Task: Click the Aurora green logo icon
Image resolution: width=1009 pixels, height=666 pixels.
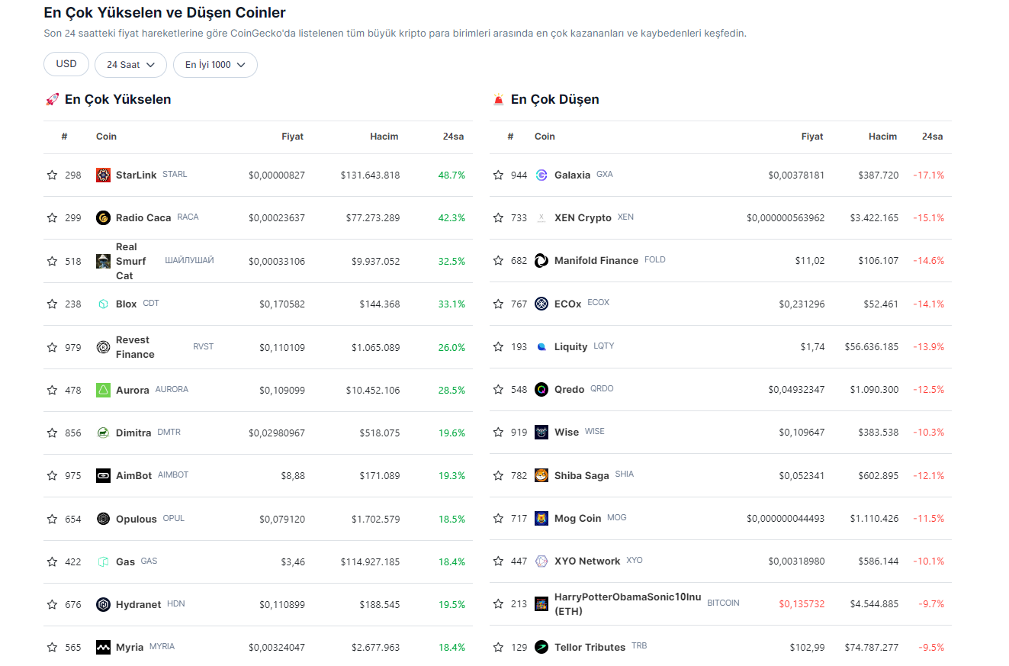Action: pos(103,391)
